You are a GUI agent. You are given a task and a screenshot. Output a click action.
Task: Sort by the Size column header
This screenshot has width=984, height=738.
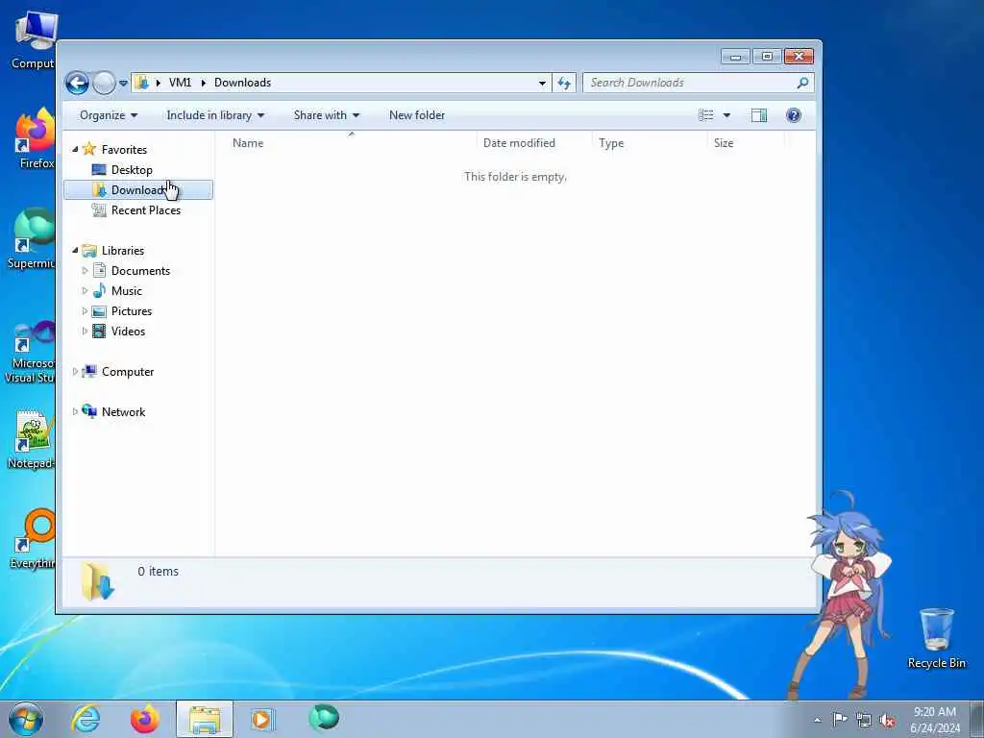point(724,143)
